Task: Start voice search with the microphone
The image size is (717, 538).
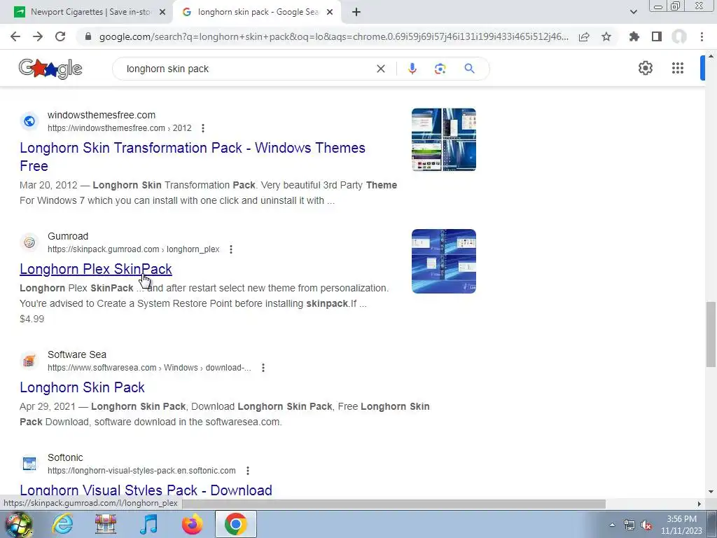Action: [x=412, y=69]
